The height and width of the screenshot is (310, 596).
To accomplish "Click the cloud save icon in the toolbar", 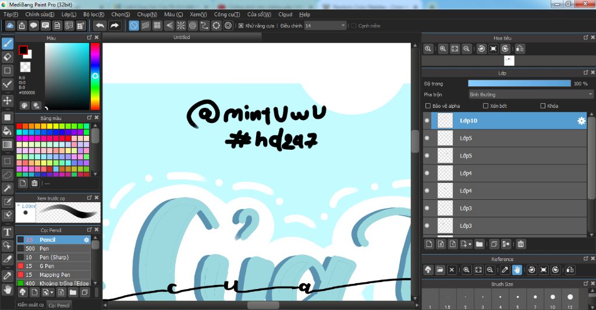I will (x=10, y=26).
